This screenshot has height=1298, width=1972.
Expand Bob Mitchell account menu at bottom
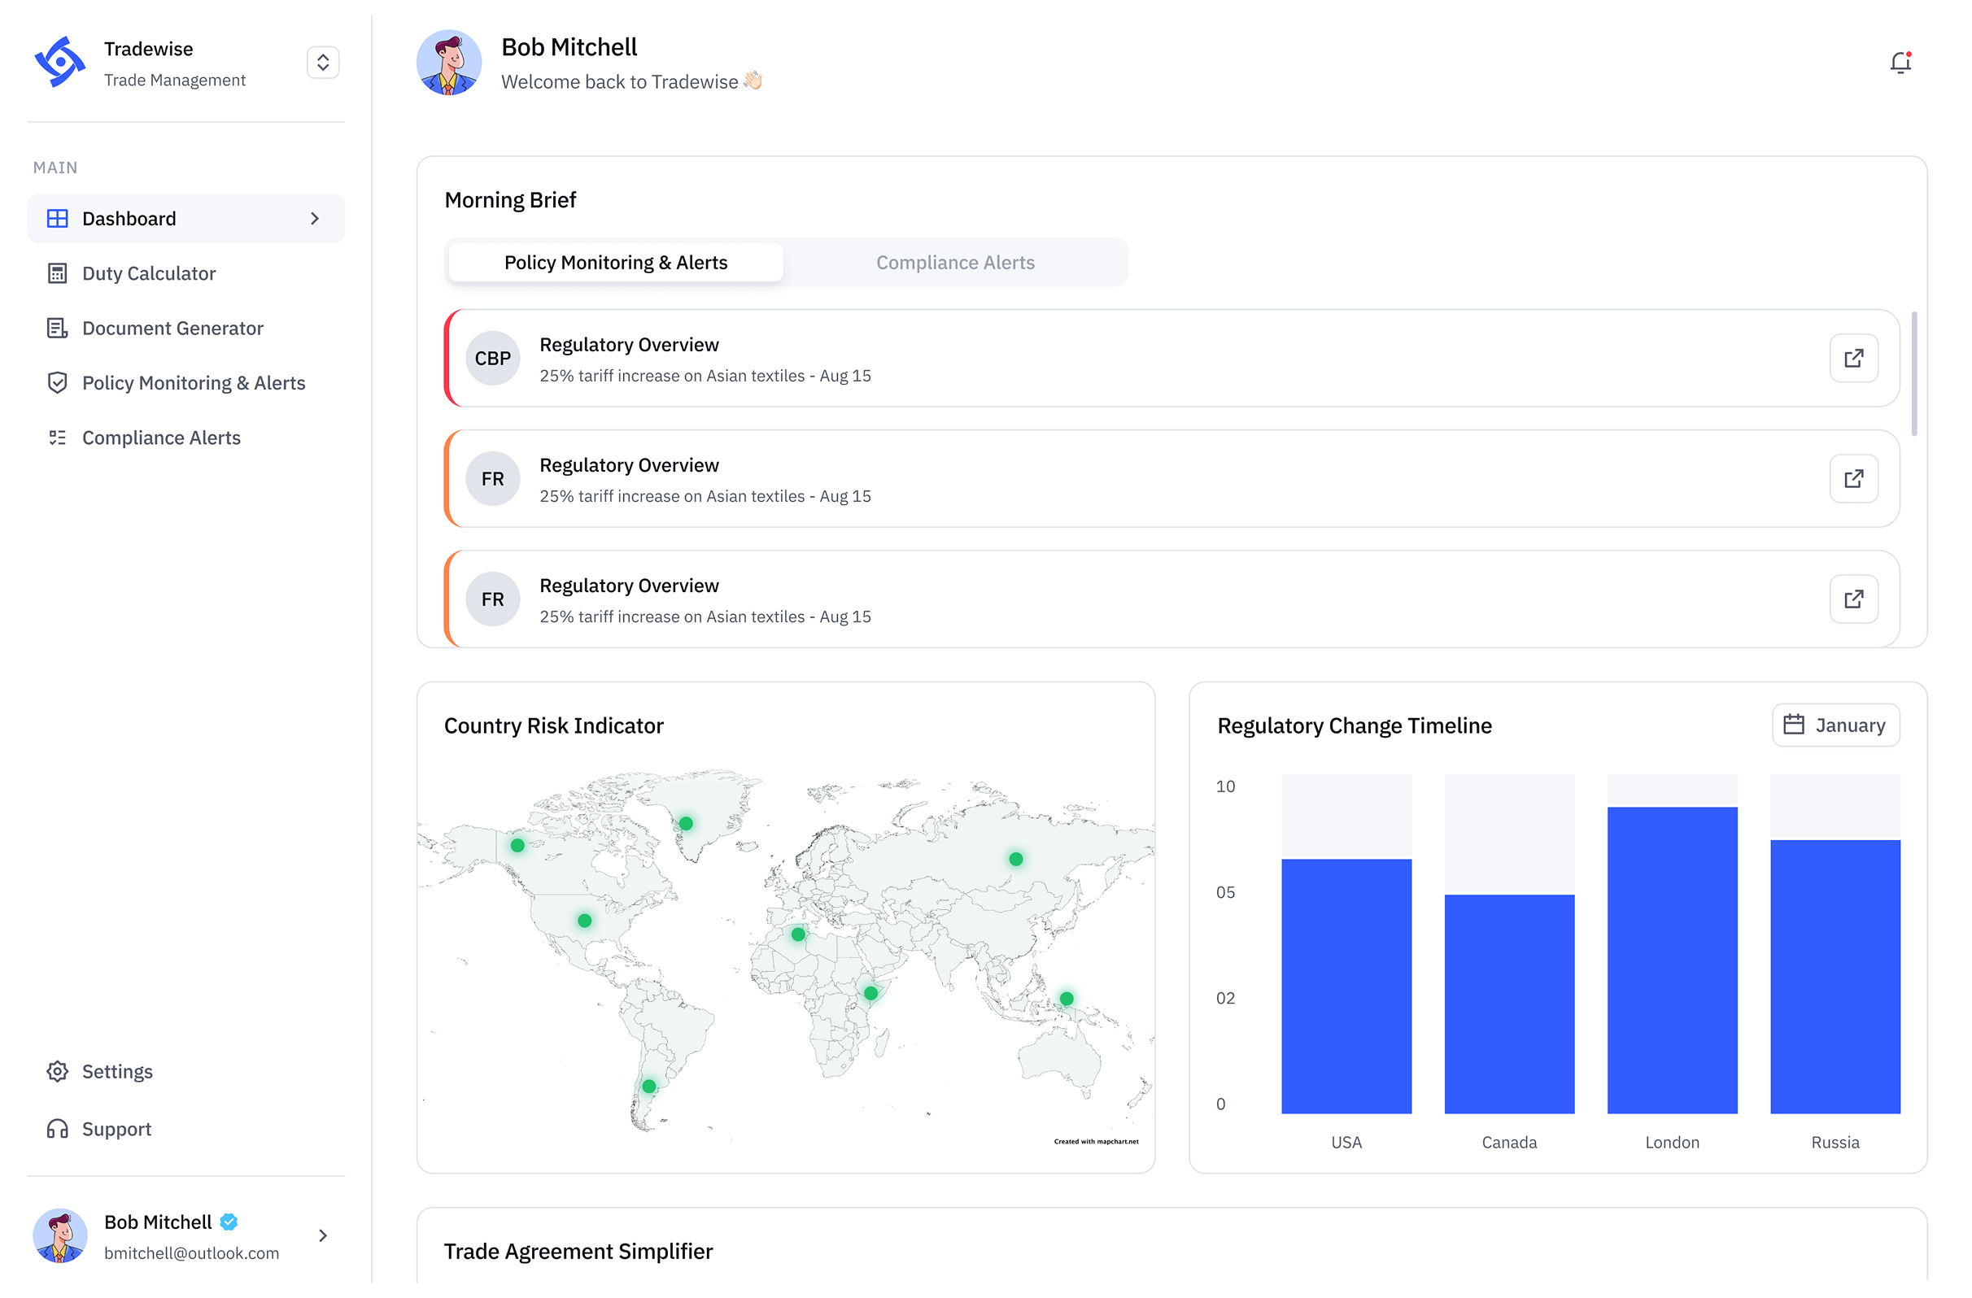coord(322,1235)
